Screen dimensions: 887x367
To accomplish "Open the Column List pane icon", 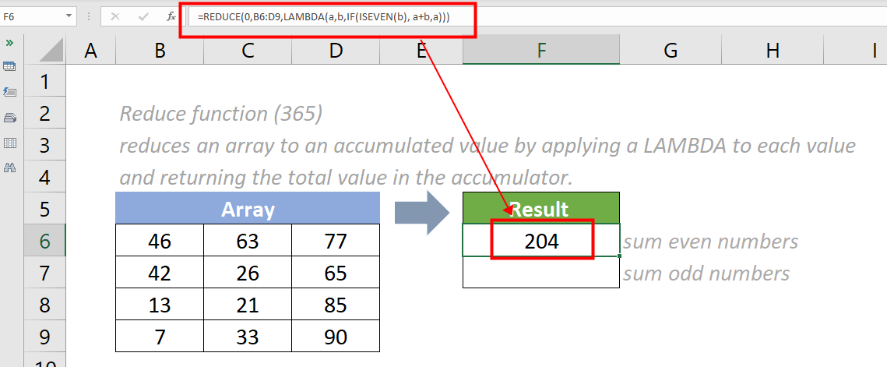I will click(9, 143).
